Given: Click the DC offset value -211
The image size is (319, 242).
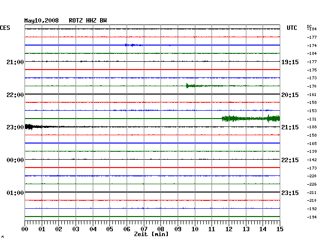Looking at the screenshot, I should (x=312, y=193).
